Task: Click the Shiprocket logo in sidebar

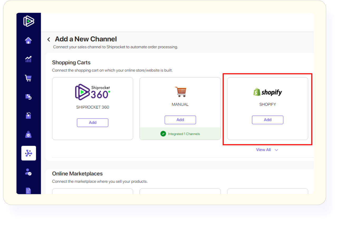Action: point(28,21)
